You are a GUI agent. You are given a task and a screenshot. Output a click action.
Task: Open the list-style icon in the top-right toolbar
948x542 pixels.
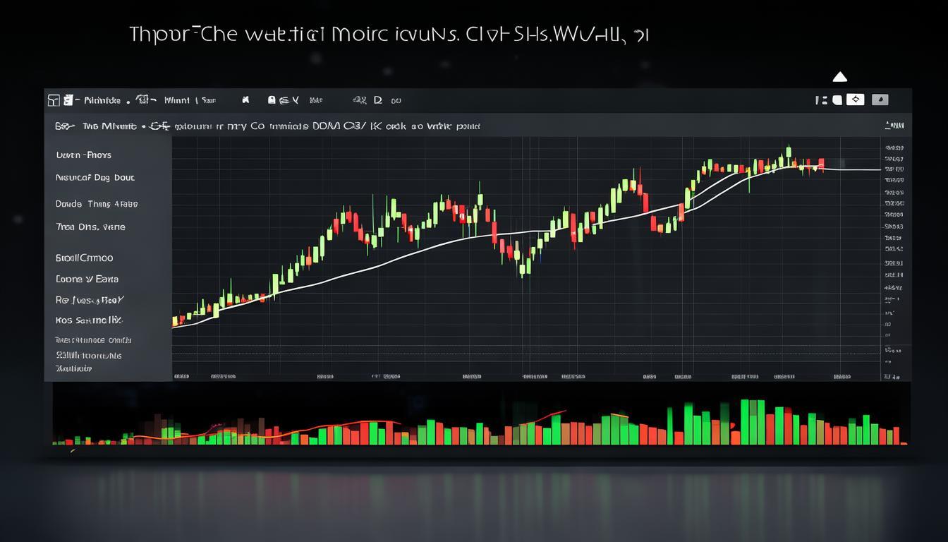pos(821,100)
